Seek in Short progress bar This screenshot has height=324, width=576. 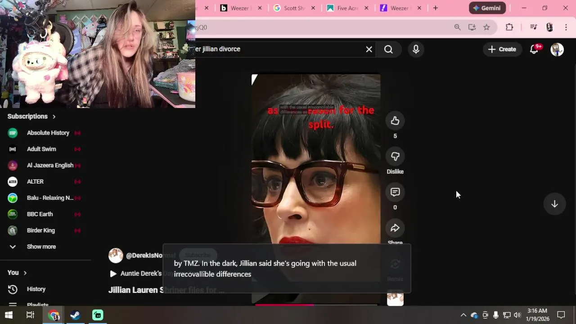click(316, 305)
